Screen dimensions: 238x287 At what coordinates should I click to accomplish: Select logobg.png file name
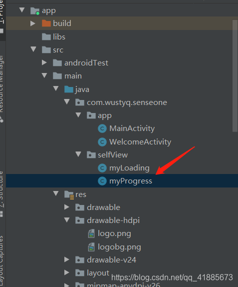pos(119,247)
